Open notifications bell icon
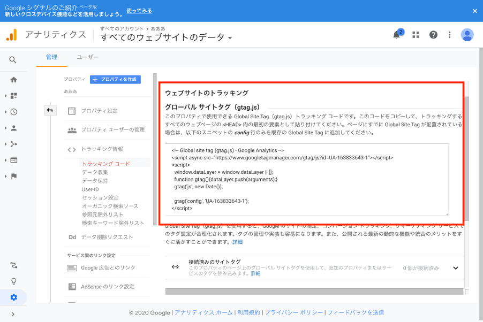This screenshot has width=483, height=322. tap(397, 35)
